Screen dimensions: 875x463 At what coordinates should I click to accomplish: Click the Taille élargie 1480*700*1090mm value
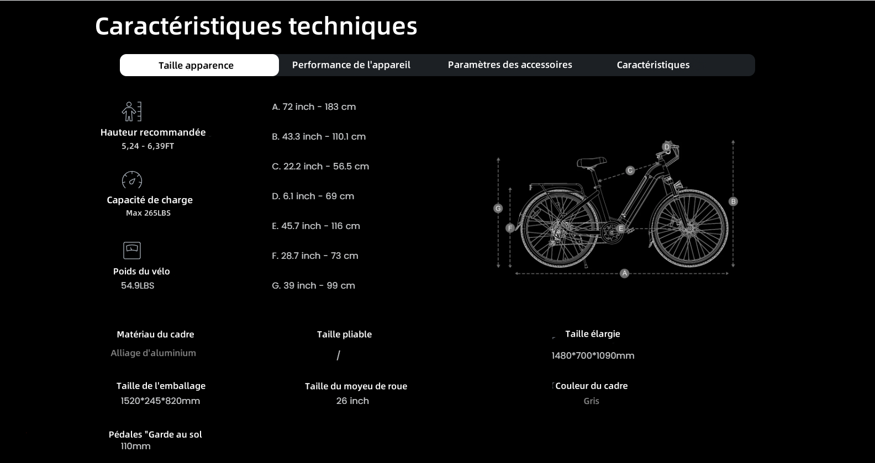coord(593,356)
